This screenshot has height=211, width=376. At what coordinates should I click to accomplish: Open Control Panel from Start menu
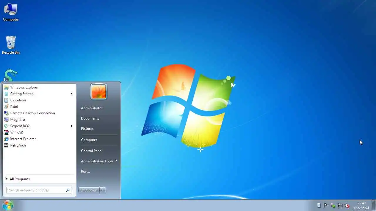click(x=92, y=151)
